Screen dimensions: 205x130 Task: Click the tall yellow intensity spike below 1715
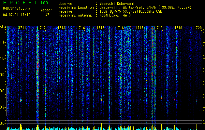(x=102, y=125)
